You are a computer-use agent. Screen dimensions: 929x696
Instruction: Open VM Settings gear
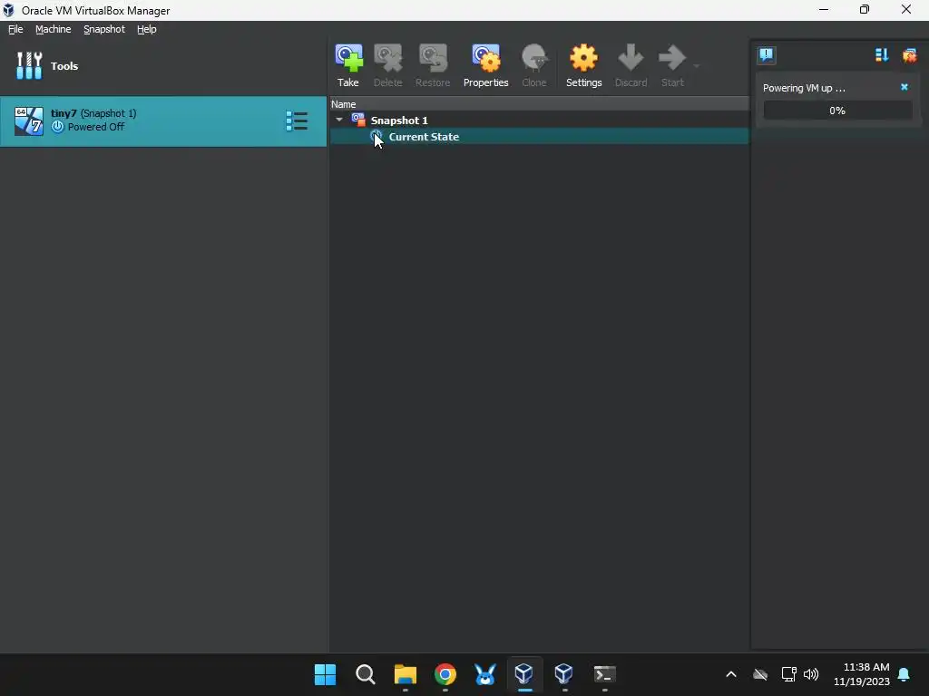point(583,65)
